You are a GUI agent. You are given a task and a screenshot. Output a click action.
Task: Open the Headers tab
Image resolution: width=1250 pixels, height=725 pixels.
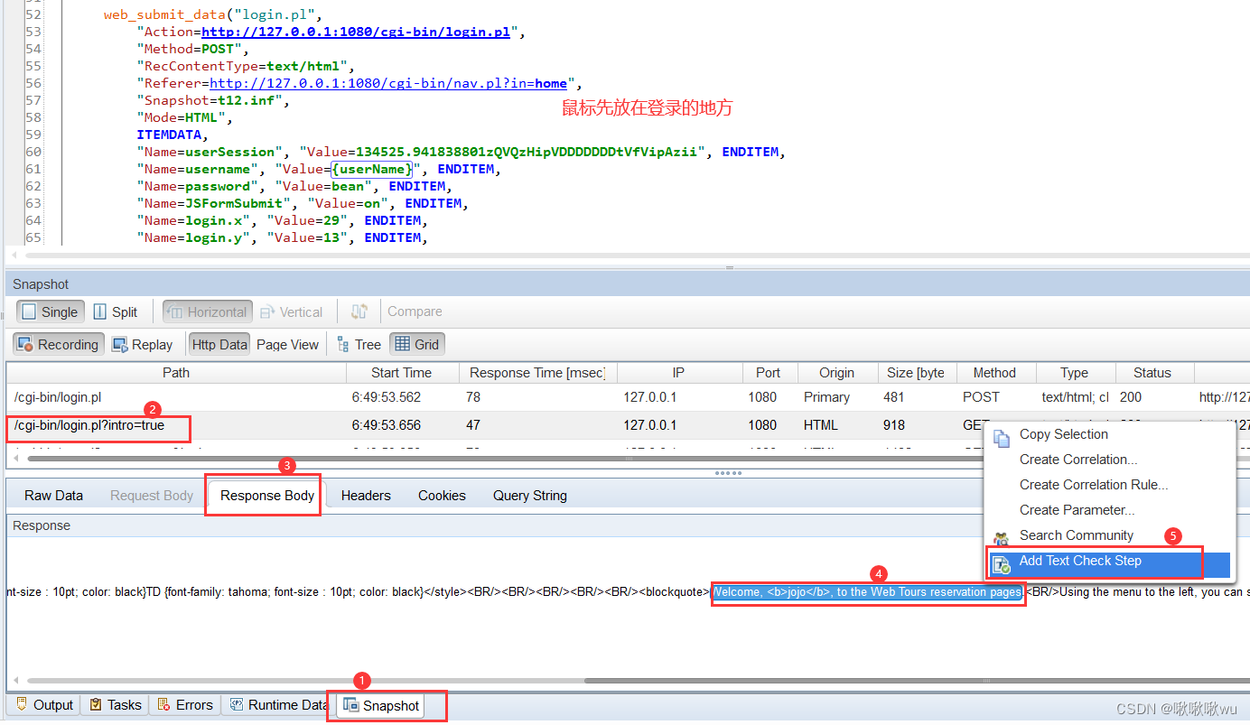(x=366, y=496)
